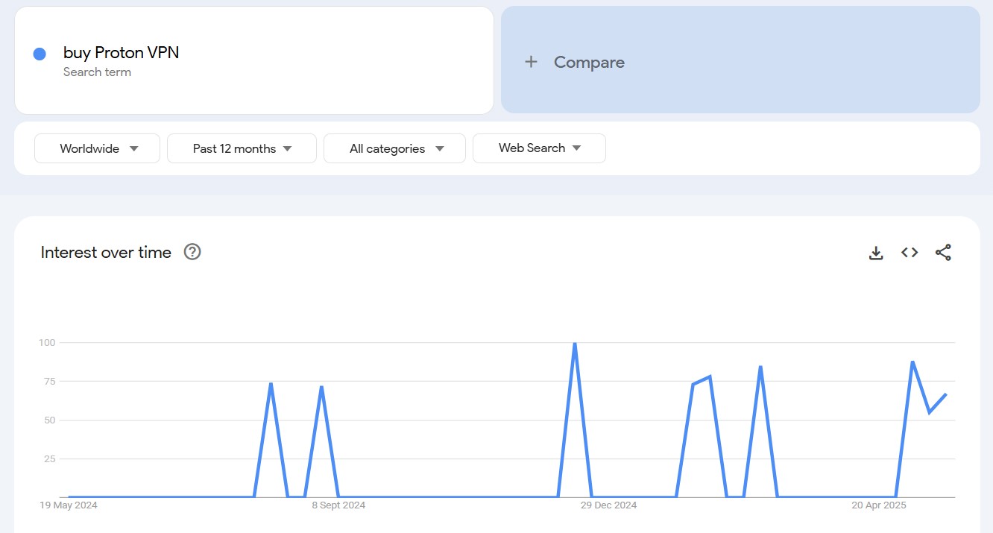The image size is (993, 533).
Task: Click the blue dot next to buy Proton VPN
Action: [40, 54]
